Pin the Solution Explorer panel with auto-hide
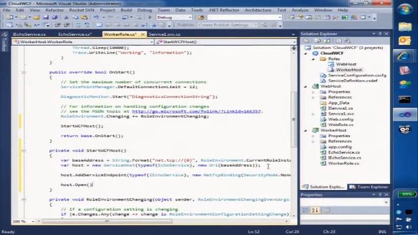 380,33
